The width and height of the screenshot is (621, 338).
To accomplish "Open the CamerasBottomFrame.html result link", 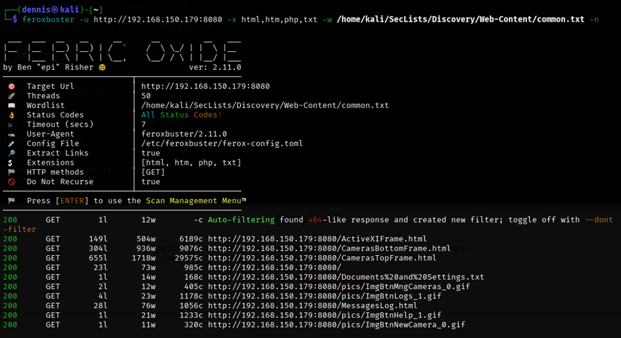I will (x=329, y=248).
